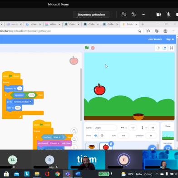Switch to small stage layout

[158, 48]
